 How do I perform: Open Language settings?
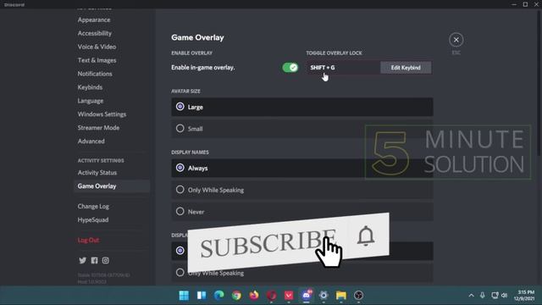91,101
